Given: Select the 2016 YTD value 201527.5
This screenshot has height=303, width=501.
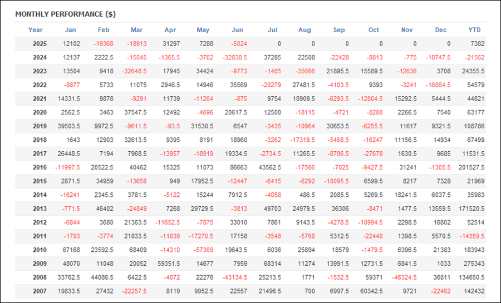Looking at the screenshot, I should click(x=471, y=167).
